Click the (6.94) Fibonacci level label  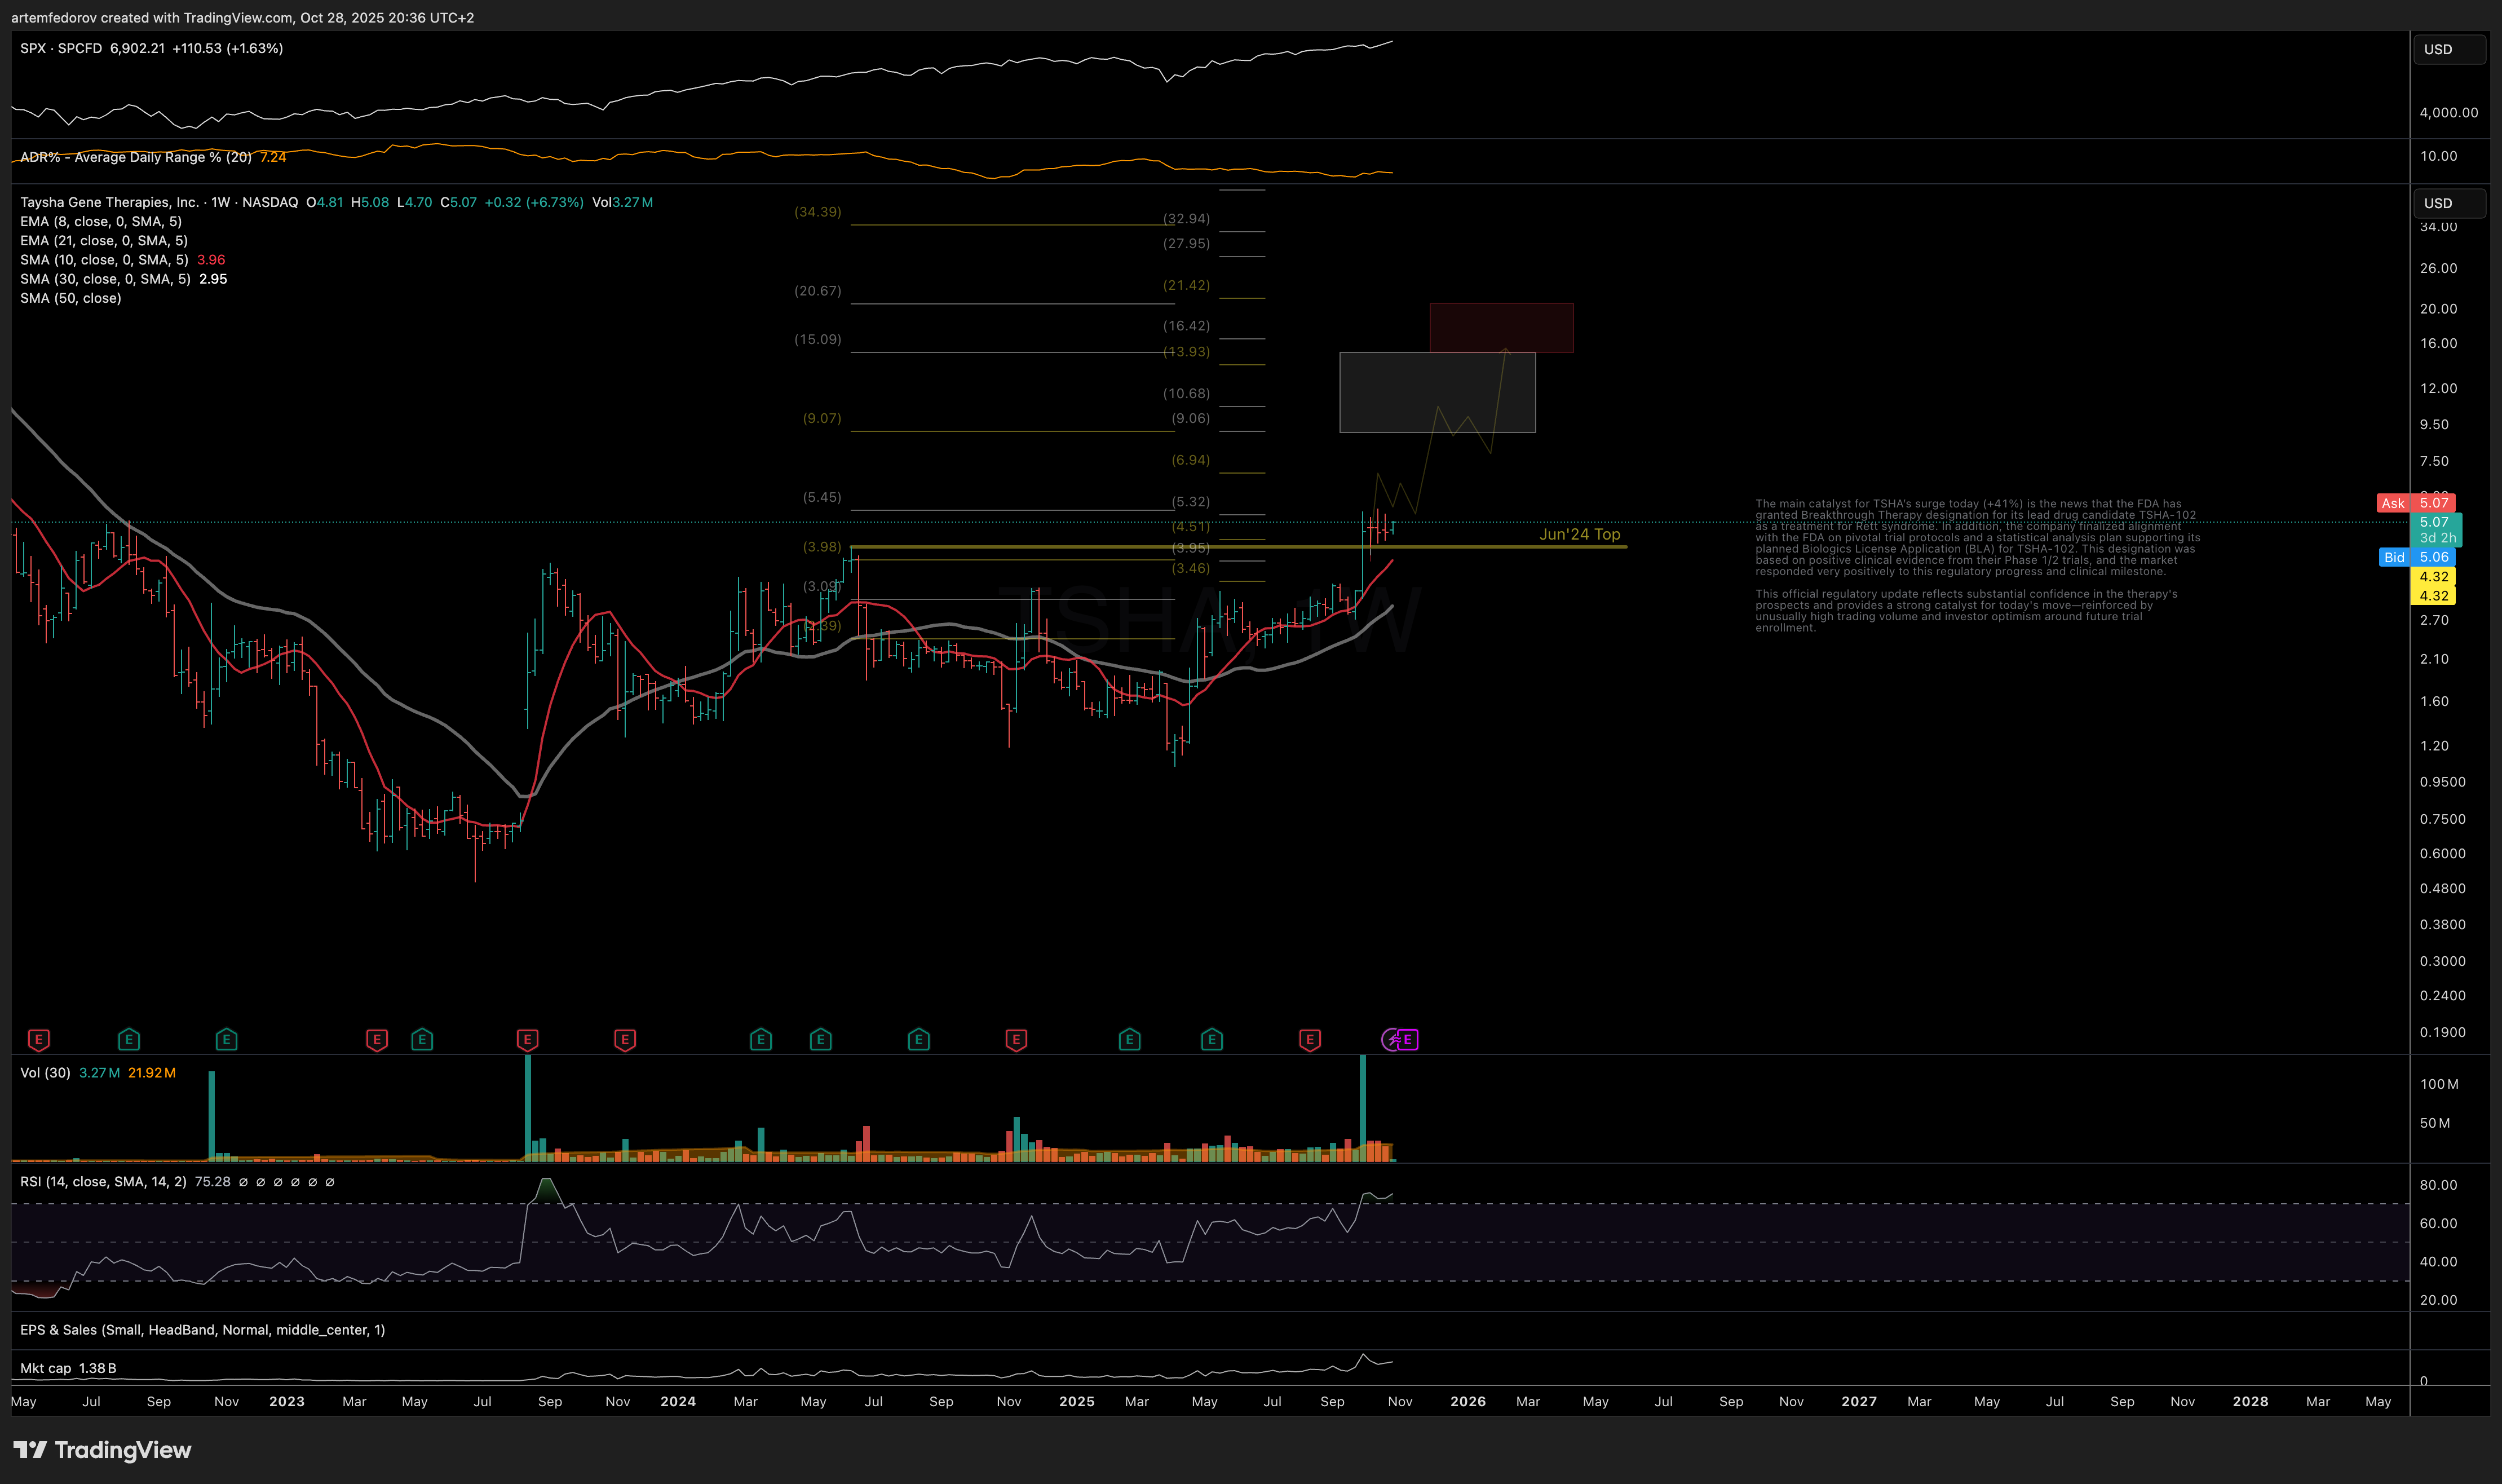(x=1191, y=460)
